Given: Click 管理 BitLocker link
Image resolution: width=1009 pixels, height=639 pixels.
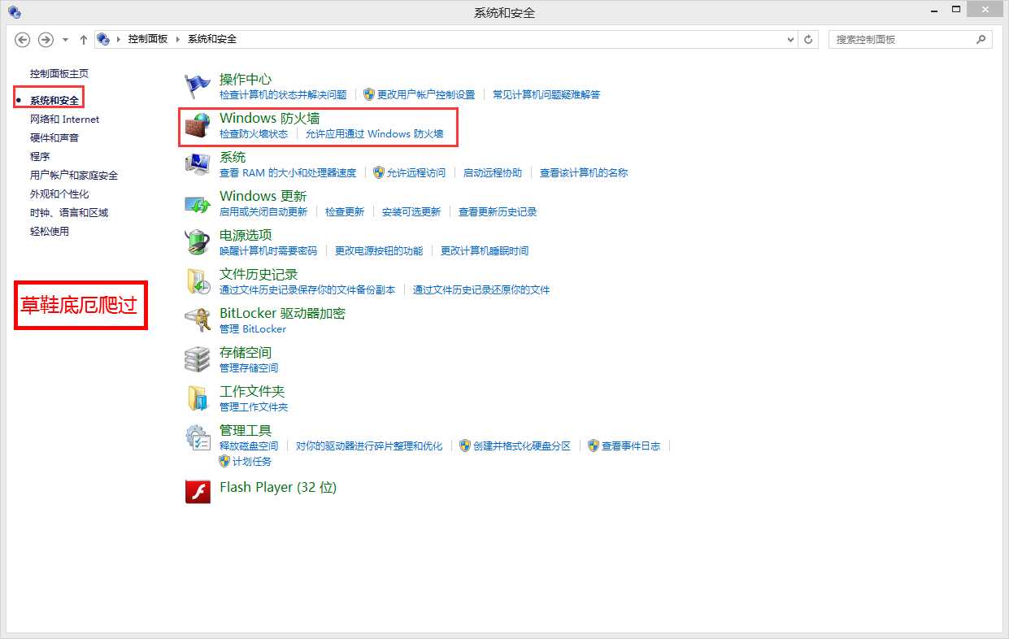Looking at the screenshot, I should 253,328.
